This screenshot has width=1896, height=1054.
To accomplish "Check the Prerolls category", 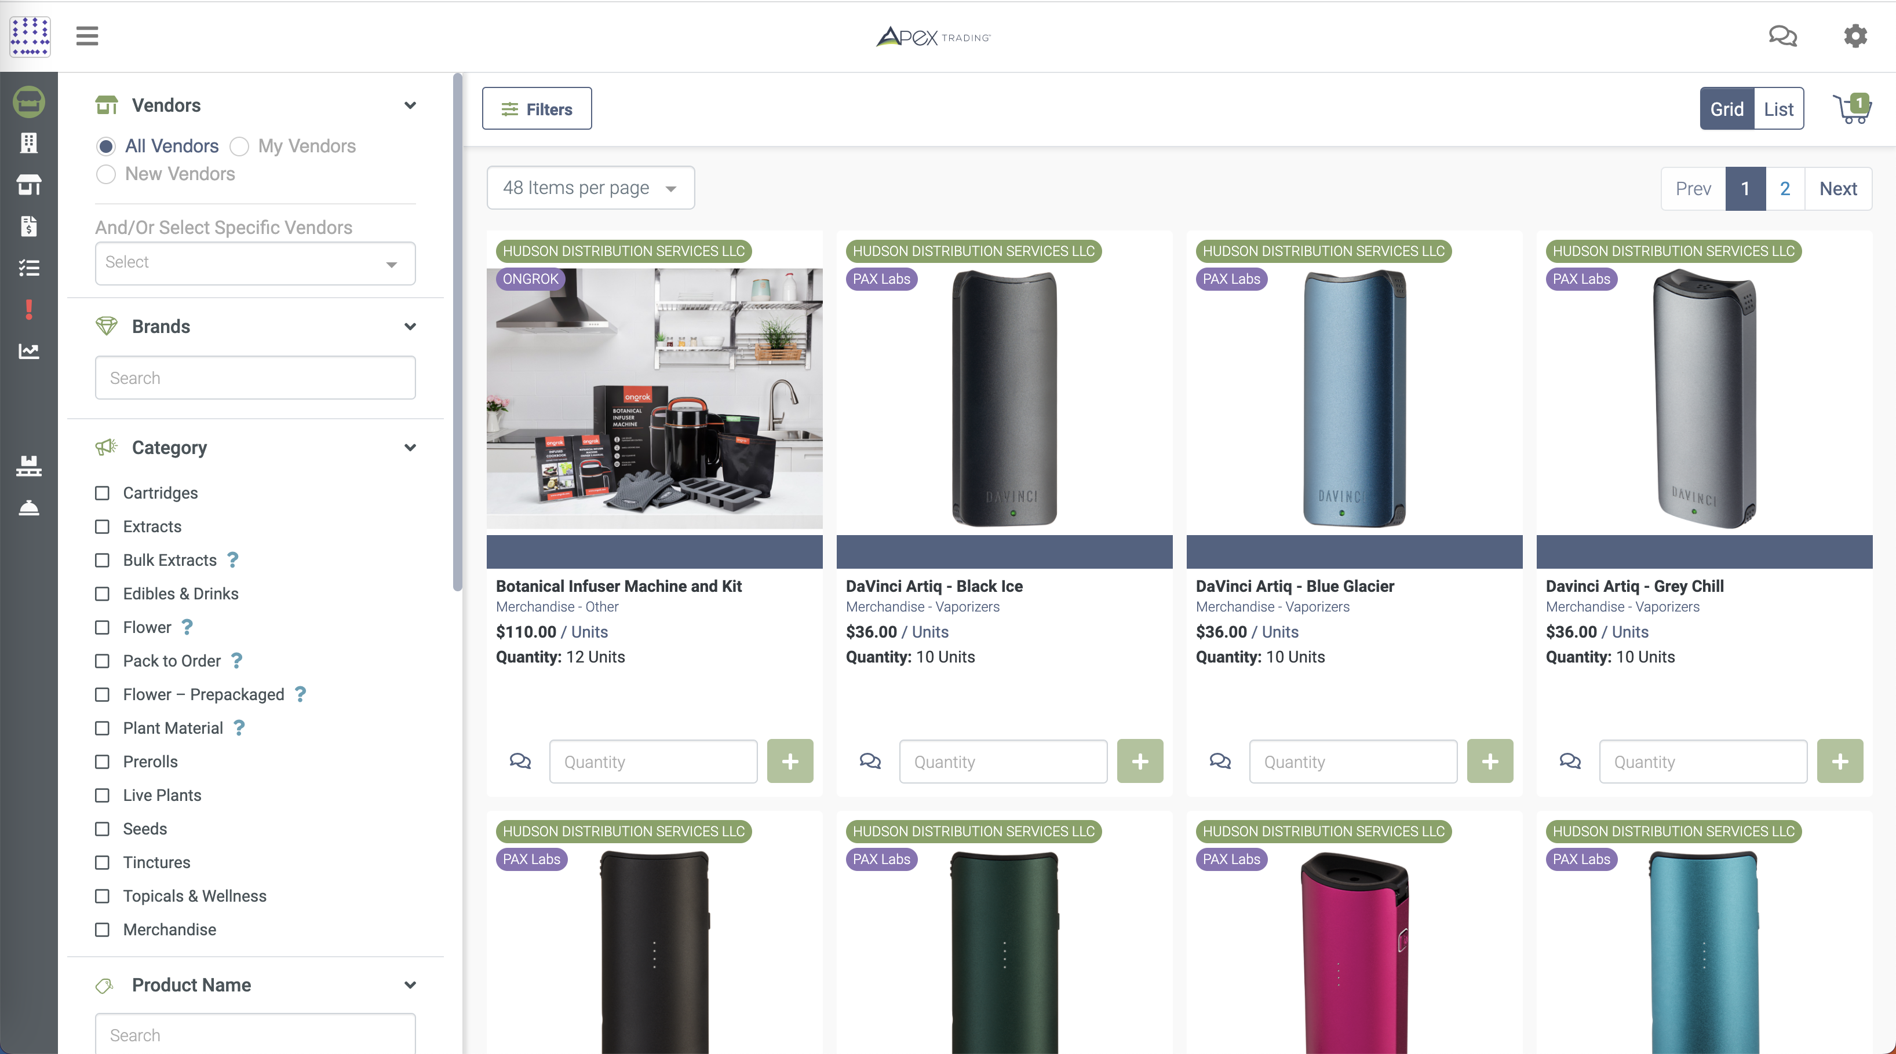I will (x=103, y=762).
